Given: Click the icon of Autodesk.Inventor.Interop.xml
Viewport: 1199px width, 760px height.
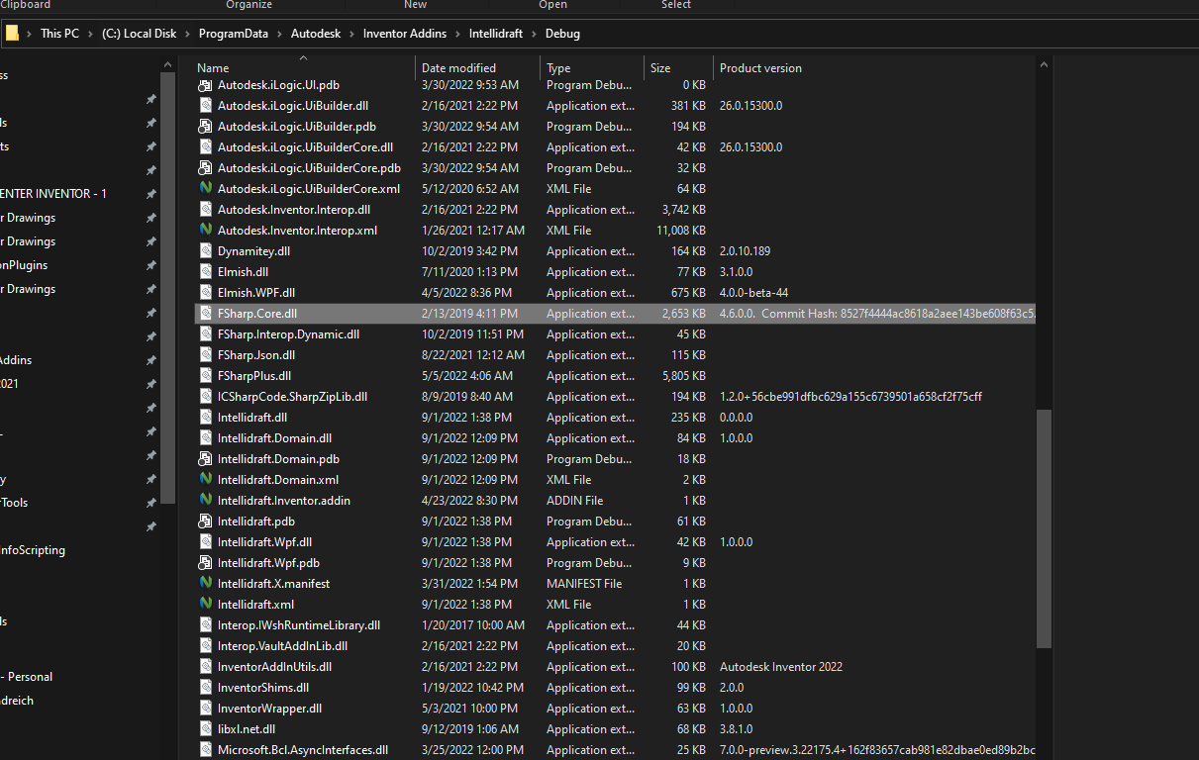Looking at the screenshot, I should (206, 230).
